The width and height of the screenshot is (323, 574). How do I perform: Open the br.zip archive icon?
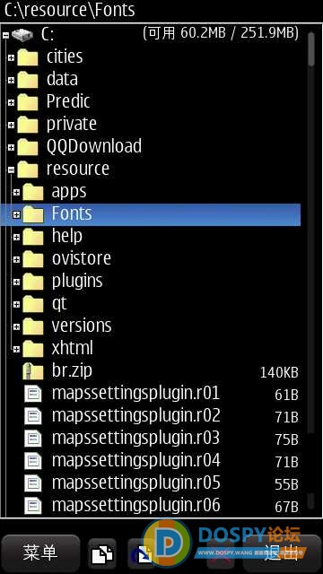tap(33, 371)
